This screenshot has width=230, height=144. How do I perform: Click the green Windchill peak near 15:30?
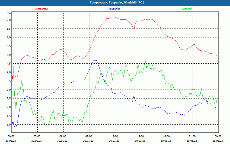click(145, 60)
